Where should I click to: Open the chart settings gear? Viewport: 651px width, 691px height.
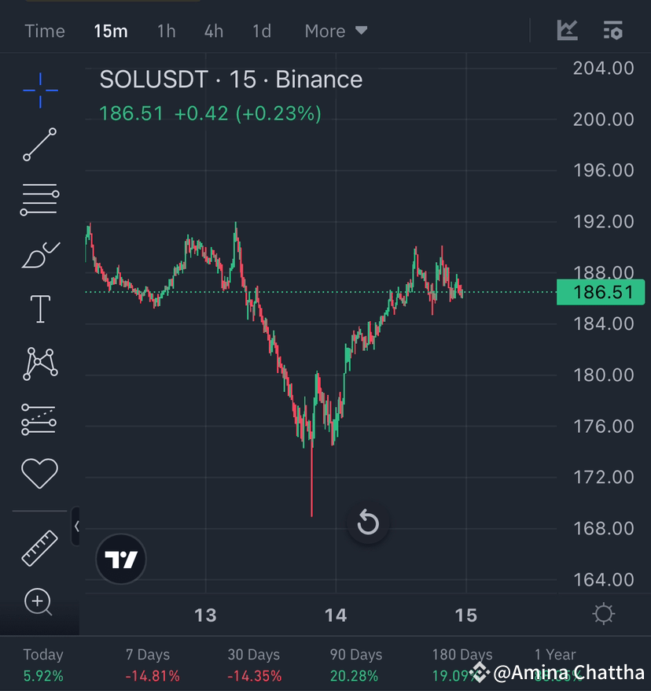point(603,614)
